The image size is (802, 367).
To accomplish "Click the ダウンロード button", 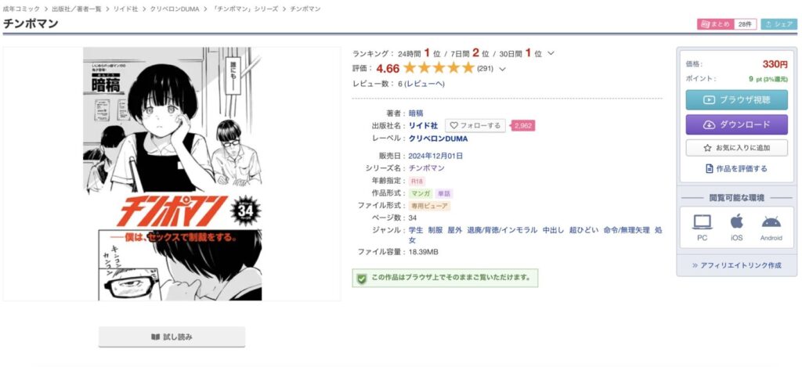I will click(x=736, y=124).
